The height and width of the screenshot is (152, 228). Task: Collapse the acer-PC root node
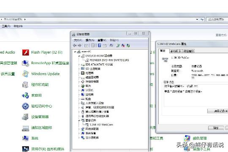click(75, 52)
